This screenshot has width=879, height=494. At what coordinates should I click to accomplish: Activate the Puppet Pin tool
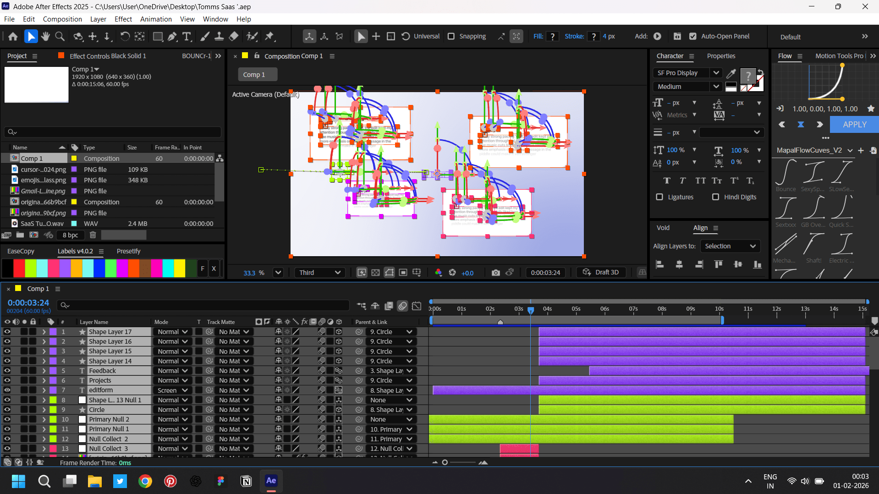[269, 37]
